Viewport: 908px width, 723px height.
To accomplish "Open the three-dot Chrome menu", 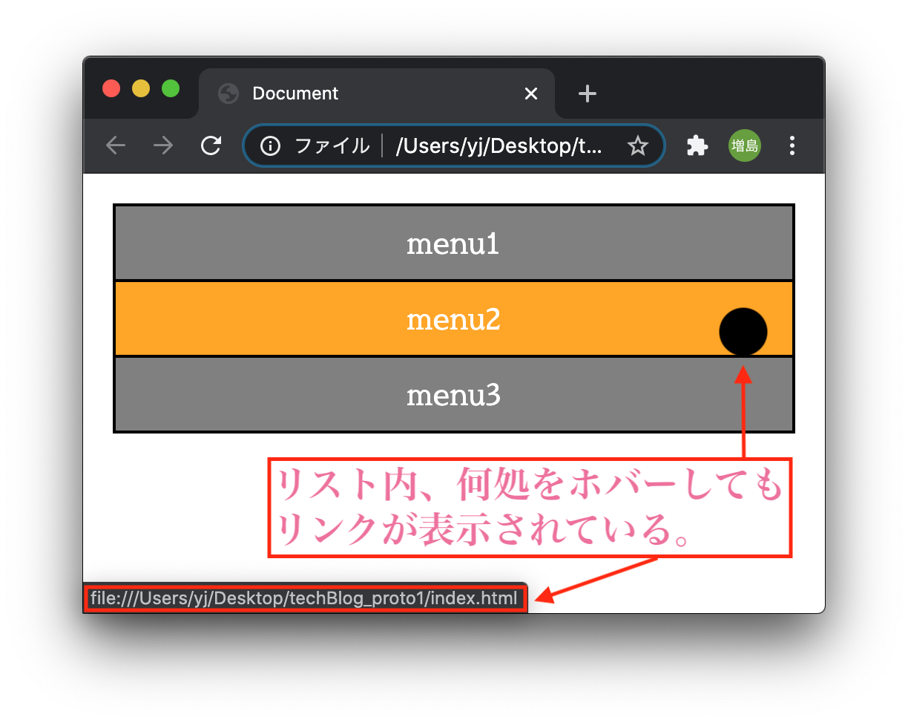I will (x=792, y=145).
